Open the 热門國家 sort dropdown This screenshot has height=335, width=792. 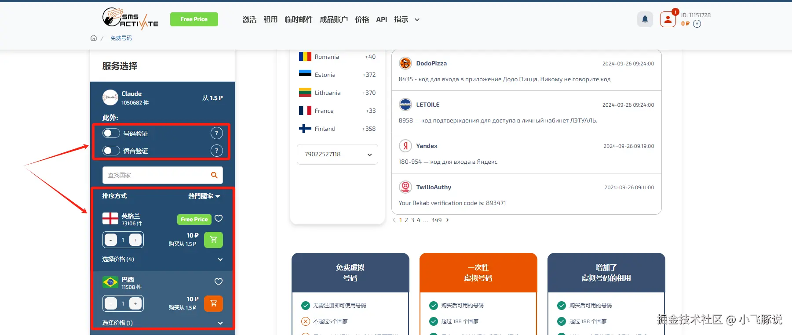click(x=204, y=196)
